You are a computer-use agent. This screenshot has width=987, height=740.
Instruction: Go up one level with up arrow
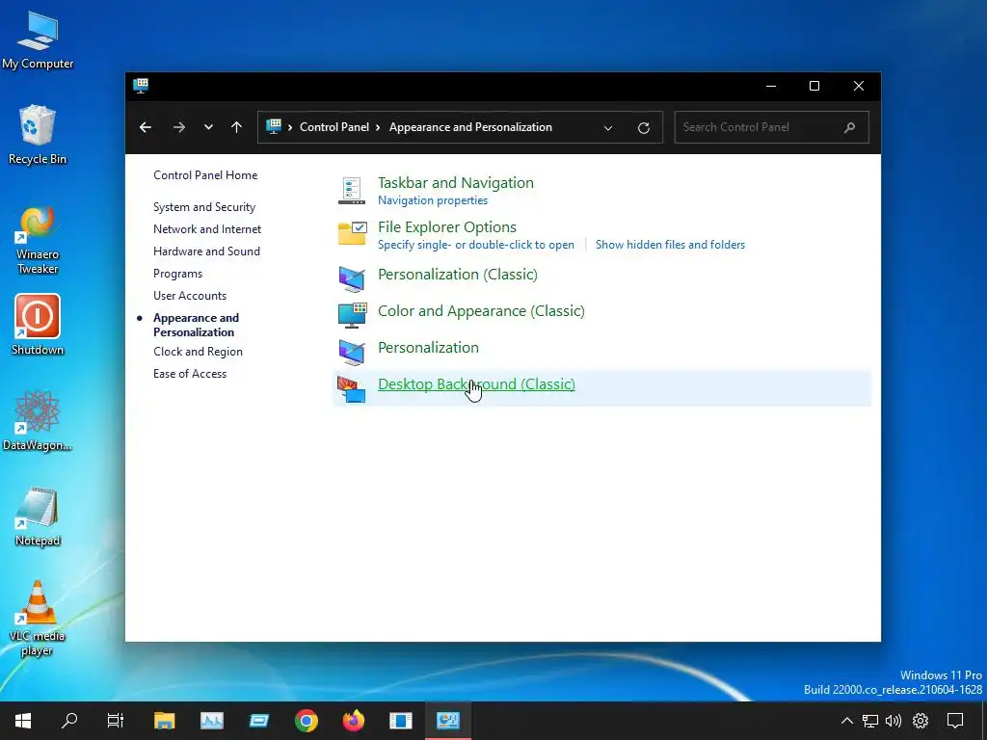point(237,127)
